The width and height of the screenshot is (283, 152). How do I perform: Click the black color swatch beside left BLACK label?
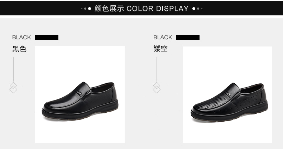point(47,37)
